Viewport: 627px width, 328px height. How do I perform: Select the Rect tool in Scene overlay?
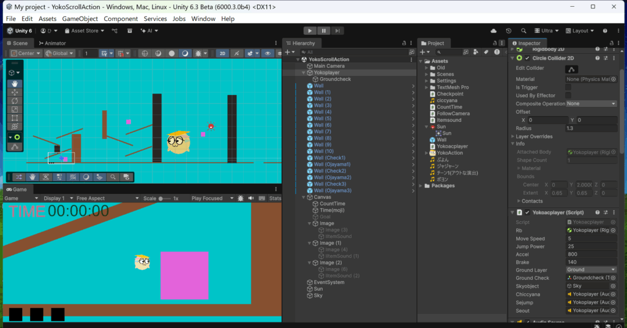(15, 118)
